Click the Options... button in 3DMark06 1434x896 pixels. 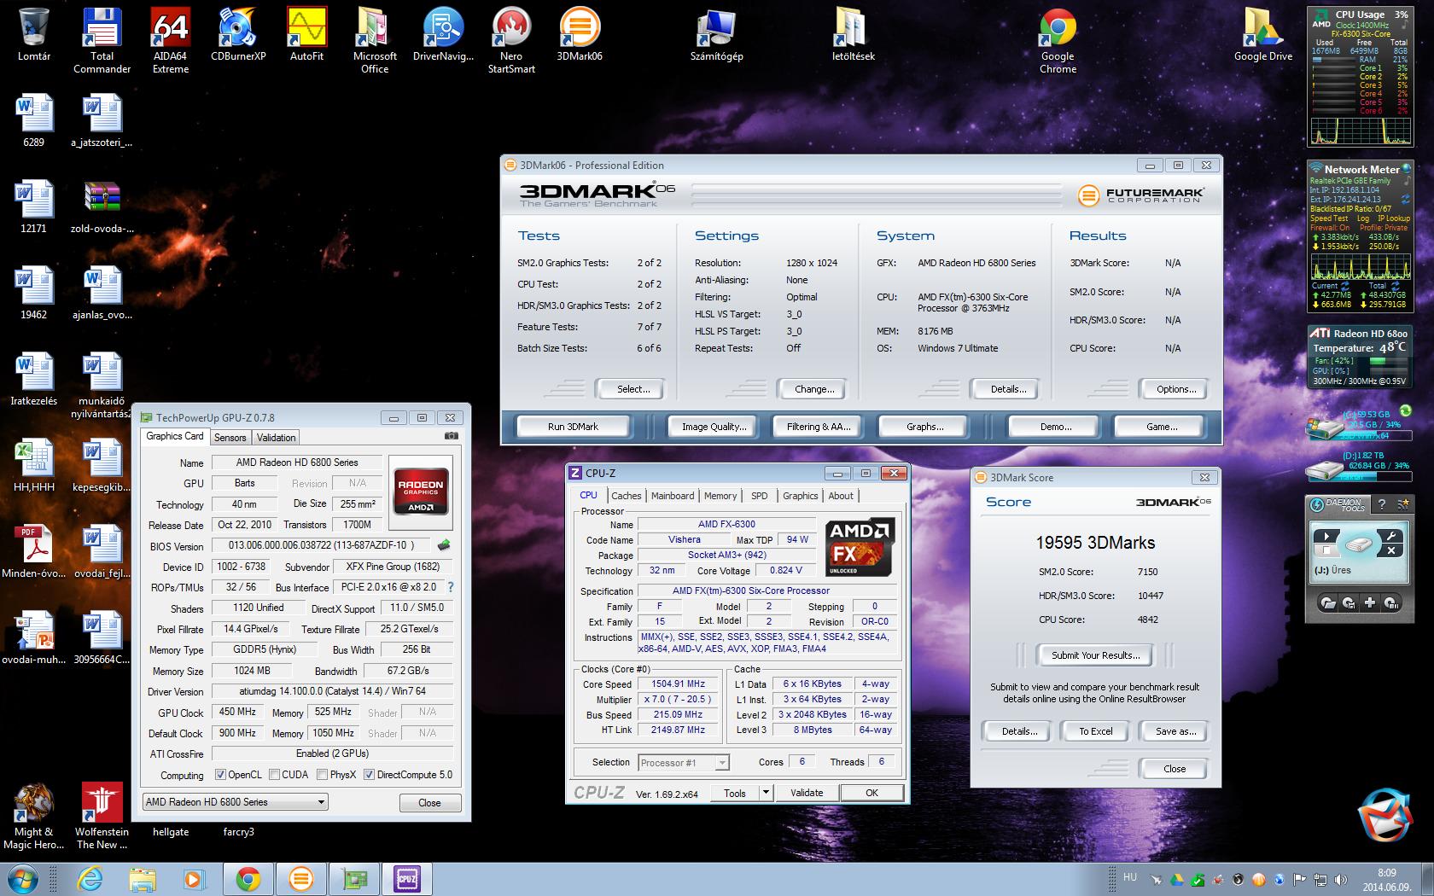pos(1176,389)
